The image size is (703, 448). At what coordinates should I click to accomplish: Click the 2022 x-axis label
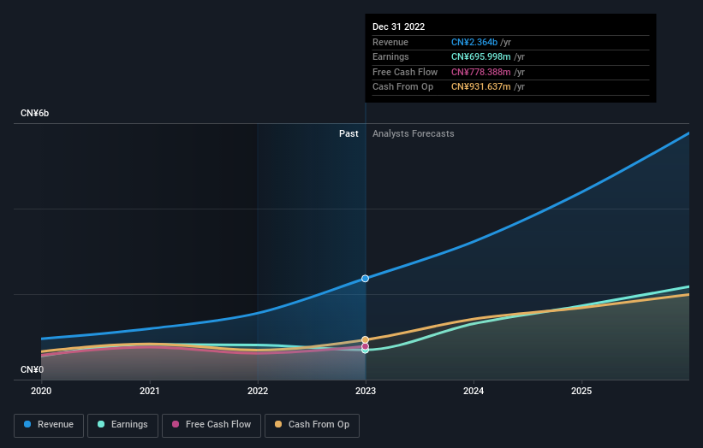258,392
